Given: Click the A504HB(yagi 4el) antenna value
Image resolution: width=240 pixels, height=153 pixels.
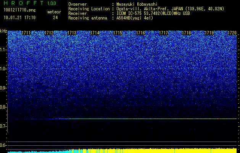Looking at the screenshot, I should click(x=135, y=18).
